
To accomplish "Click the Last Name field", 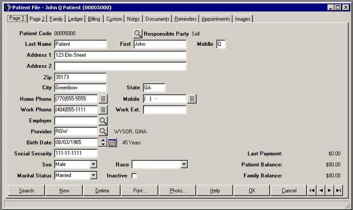I will coord(81,44).
